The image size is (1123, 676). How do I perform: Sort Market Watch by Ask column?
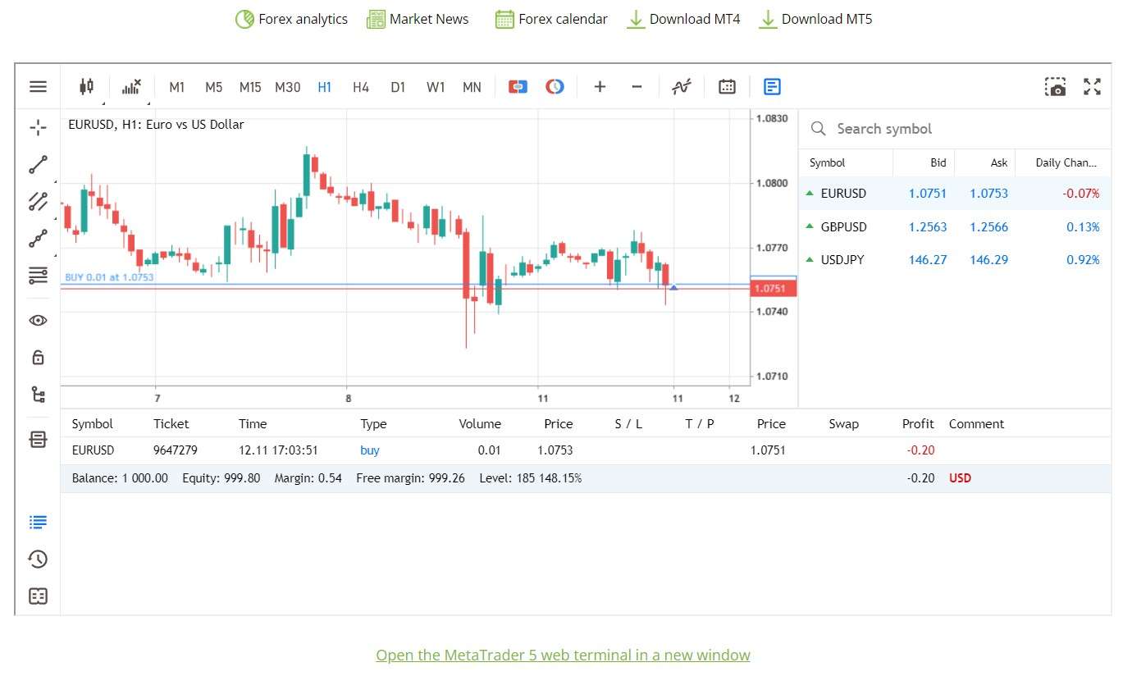(998, 162)
